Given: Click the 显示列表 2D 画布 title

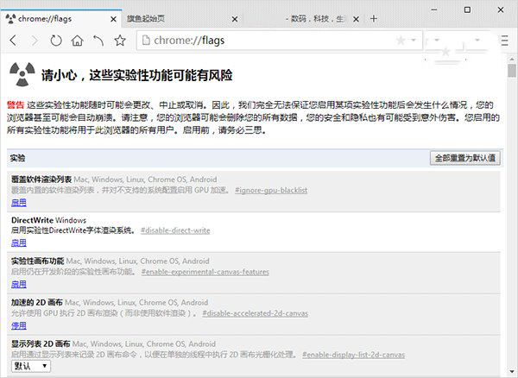Looking at the screenshot, I should 41,343.
